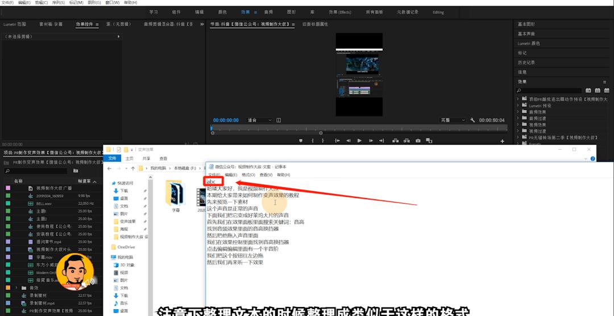Screen dimensions: 614x316
Task: Sort Project items by 帧速率 column
Action: coord(84,181)
